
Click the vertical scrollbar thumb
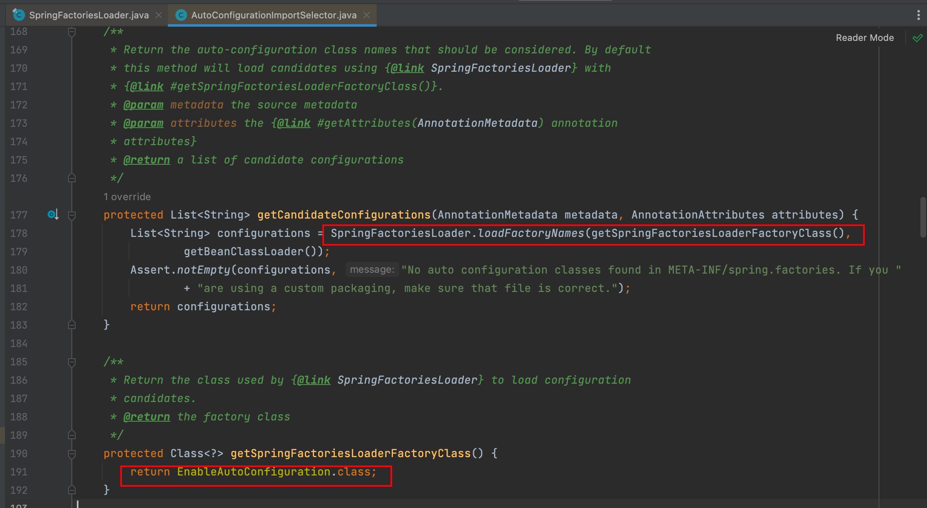click(x=922, y=217)
